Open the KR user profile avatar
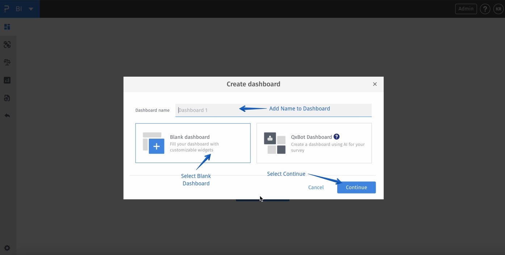Viewport: 505px width, 255px height. tap(498, 9)
